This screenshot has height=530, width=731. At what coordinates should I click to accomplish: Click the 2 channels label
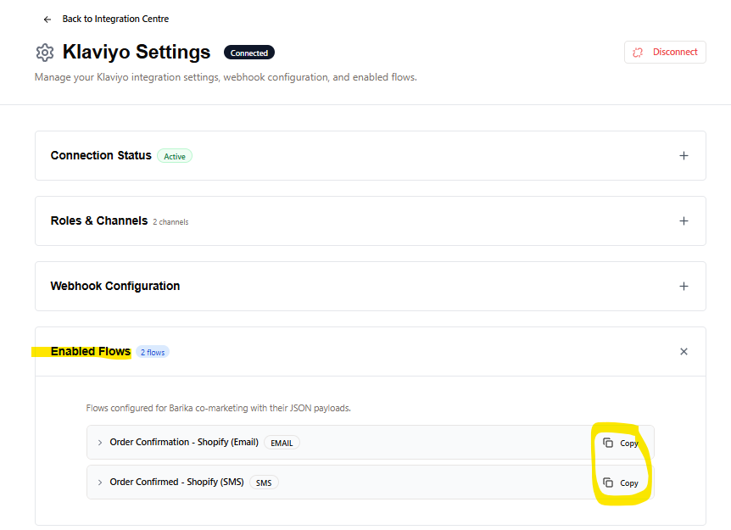coord(170,222)
